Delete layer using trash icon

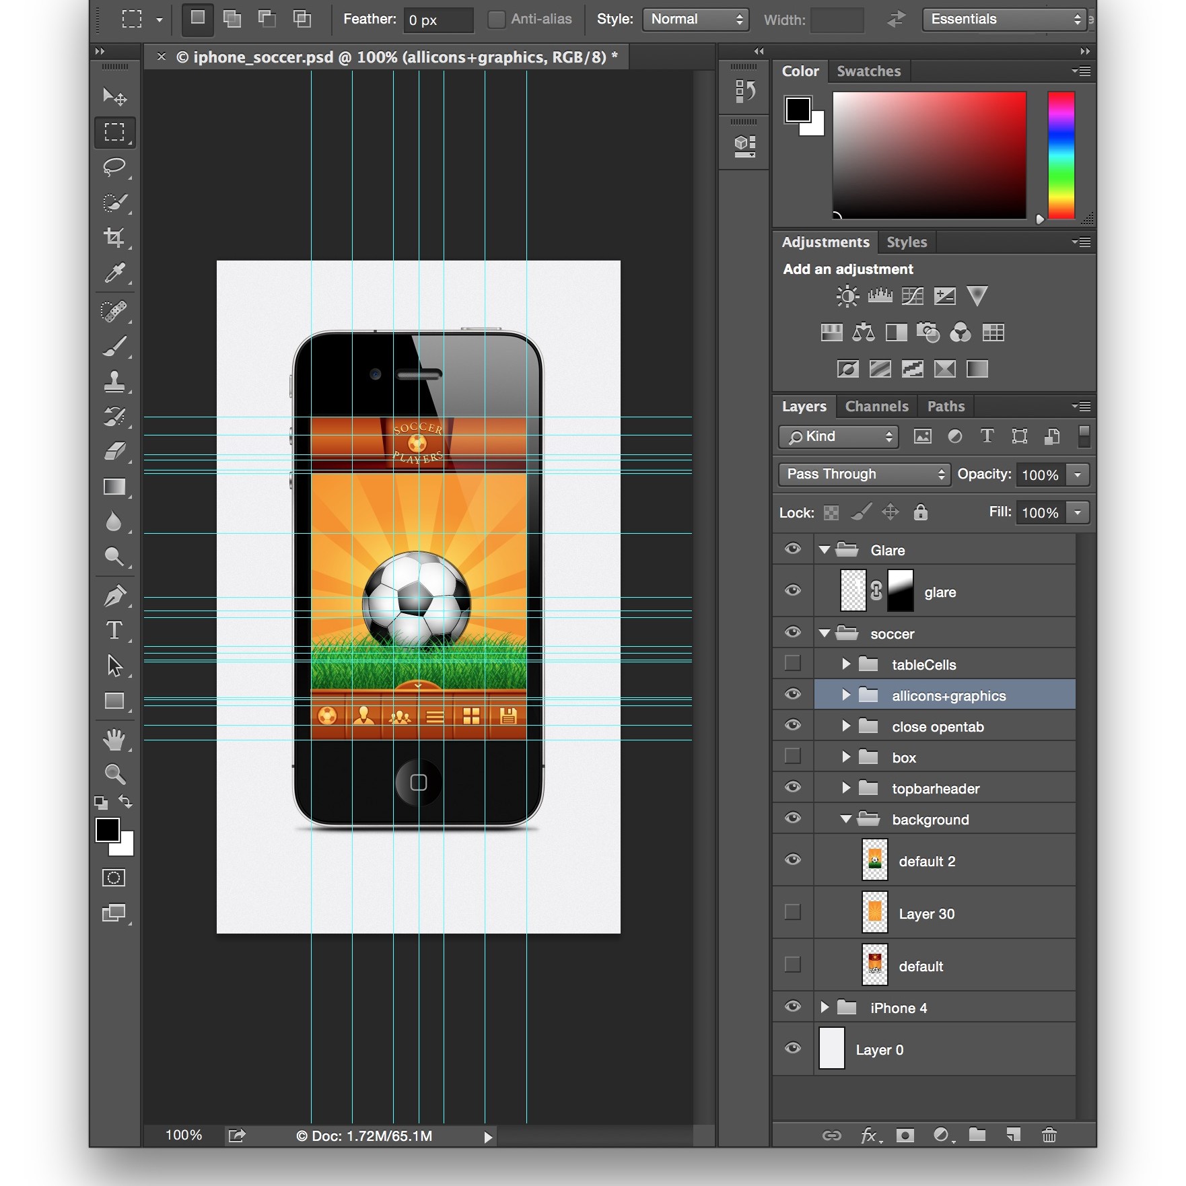click(x=1049, y=1136)
